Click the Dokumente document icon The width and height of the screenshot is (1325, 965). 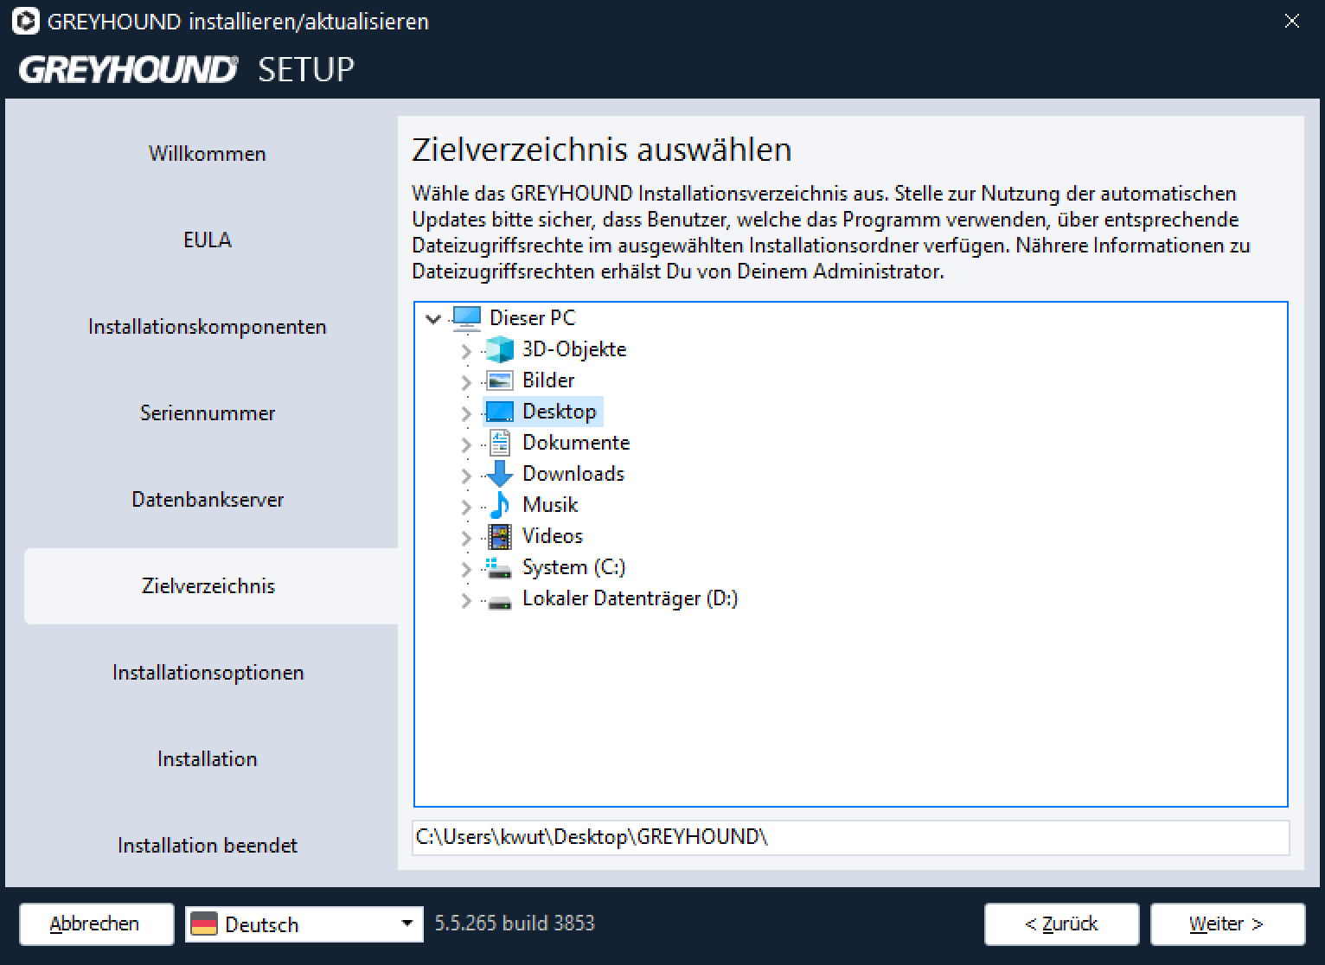500,443
